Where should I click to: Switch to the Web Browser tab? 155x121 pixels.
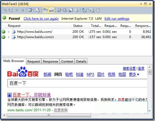(14, 61)
